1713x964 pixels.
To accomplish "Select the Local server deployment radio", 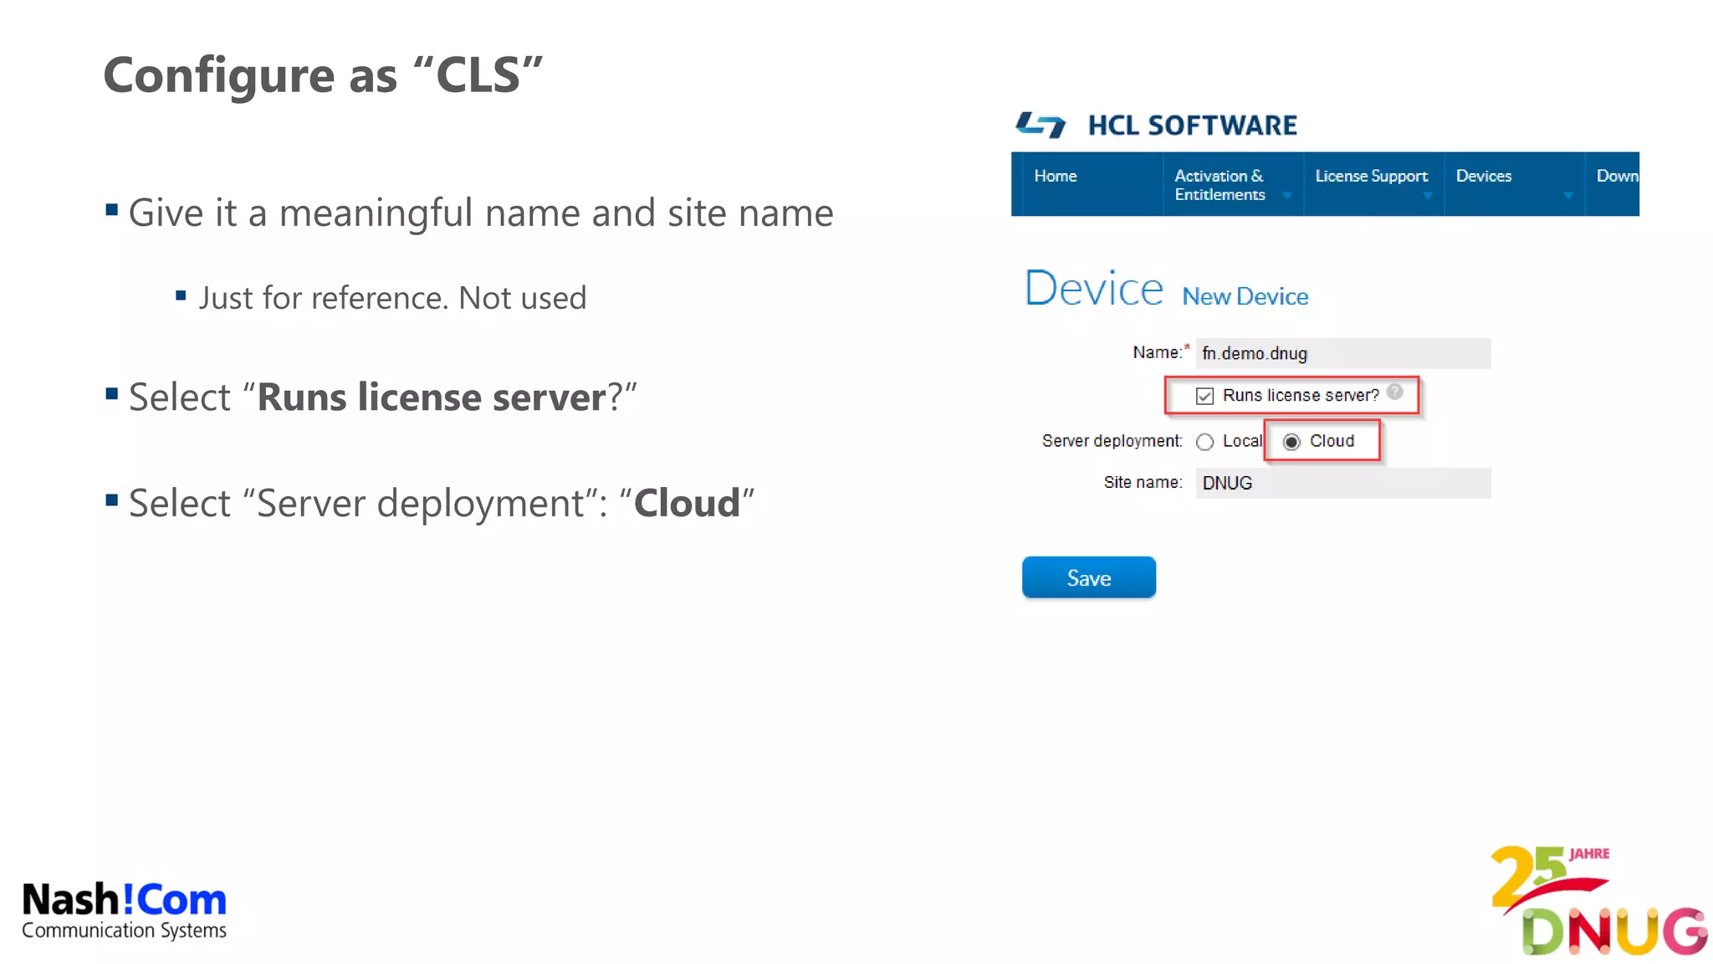I will pyautogui.click(x=1204, y=442).
